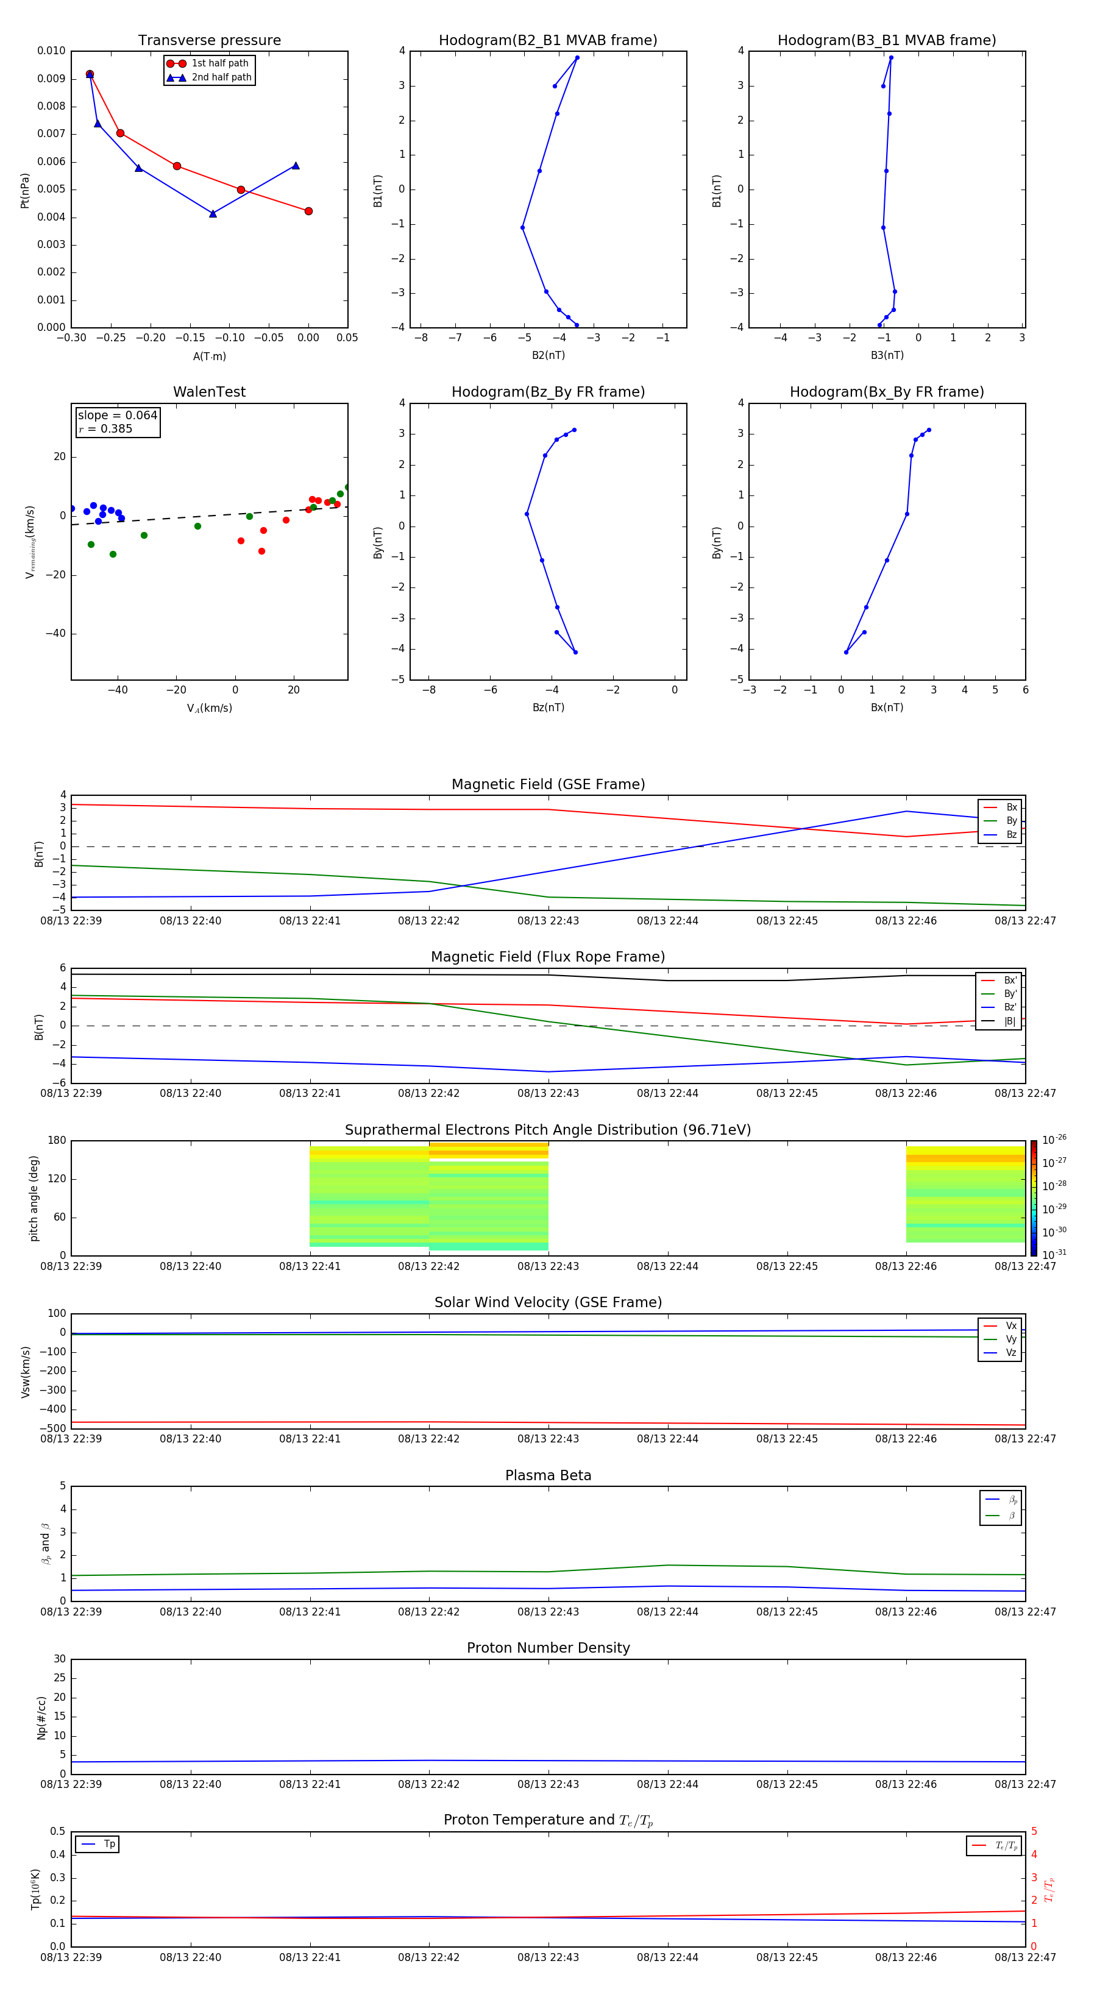Click the 'pitch angle (deg)' y-axis label
This screenshot has width=1097, height=2011.
point(34,1197)
